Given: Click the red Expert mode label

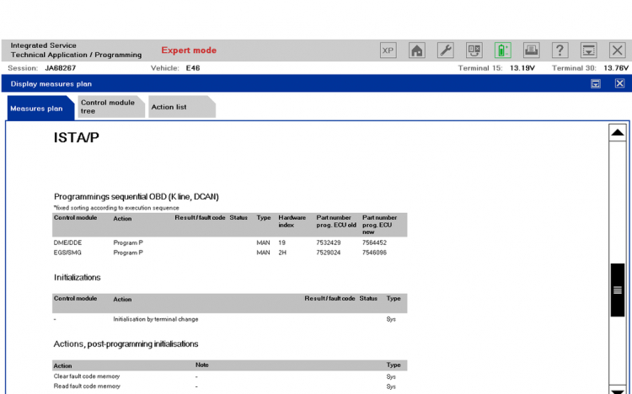Looking at the screenshot, I should (x=189, y=51).
